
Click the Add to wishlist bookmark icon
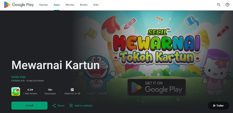pyautogui.click(x=71, y=106)
